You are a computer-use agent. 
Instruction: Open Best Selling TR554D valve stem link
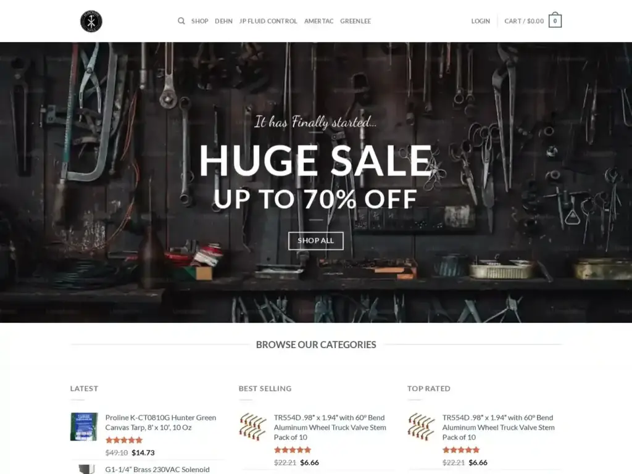pos(330,427)
